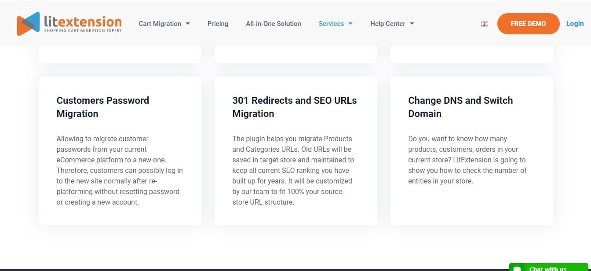The image size is (591, 271).
Task: Start a chat via Chat with us
Action: coord(548,268)
